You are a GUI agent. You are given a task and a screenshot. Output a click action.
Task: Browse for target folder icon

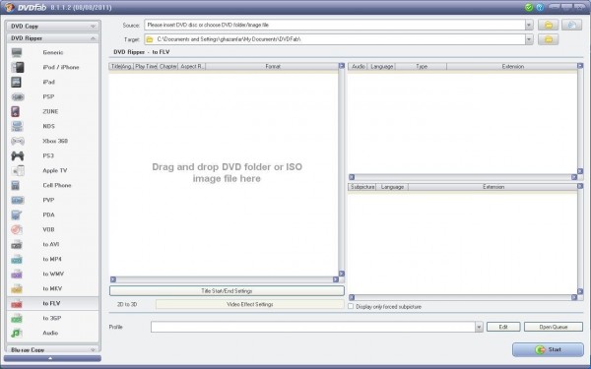(x=548, y=39)
